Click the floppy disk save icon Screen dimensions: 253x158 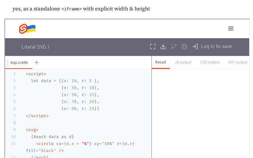pos(184,47)
